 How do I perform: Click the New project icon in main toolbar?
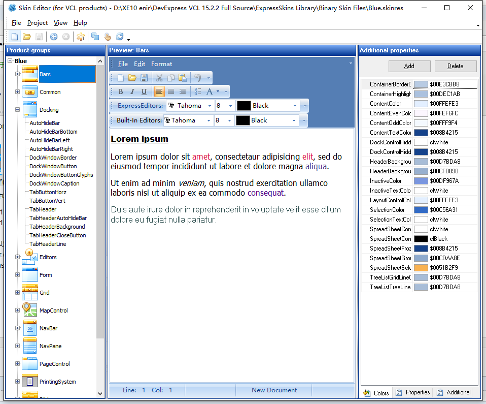pyautogui.click(x=15, y=37)
